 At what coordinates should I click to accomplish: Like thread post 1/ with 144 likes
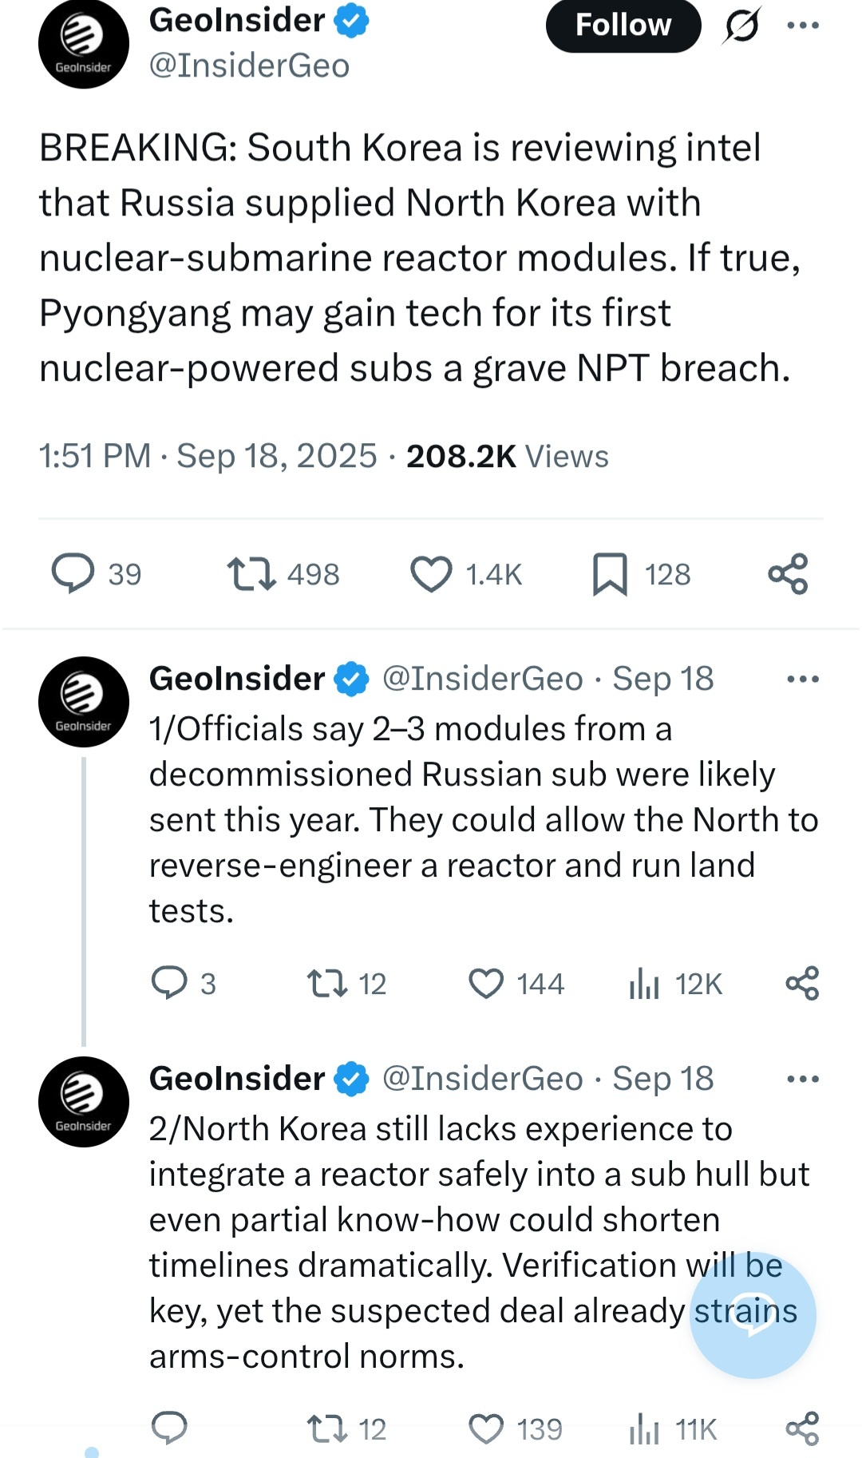pos(486,983)
